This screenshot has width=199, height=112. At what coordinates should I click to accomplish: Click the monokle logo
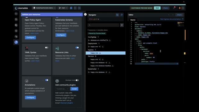pos(21,8)
